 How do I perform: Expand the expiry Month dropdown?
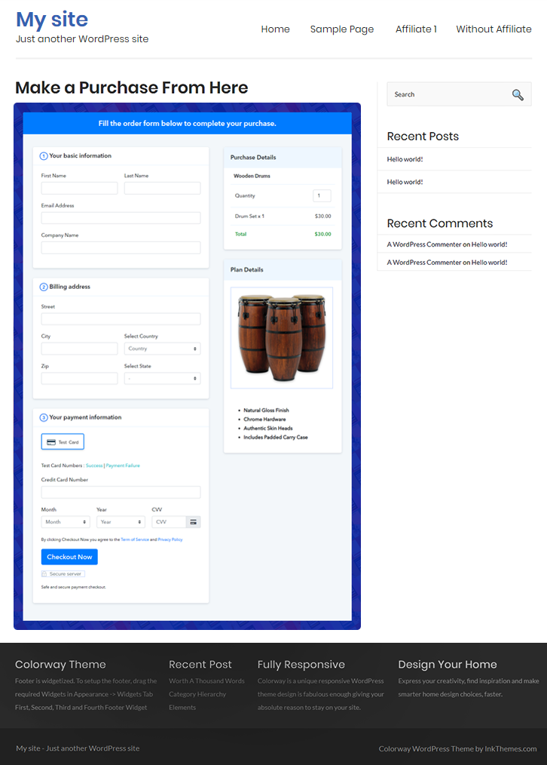[x=66, y=522]
